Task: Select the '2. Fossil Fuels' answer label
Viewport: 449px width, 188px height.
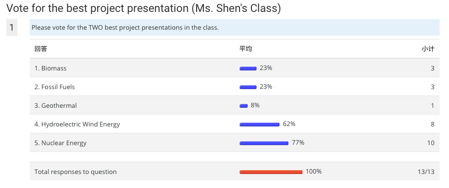Action: [54, 87]
